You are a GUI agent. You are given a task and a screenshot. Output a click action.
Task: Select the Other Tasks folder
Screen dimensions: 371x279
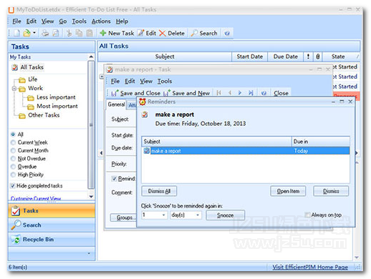[39, 115]
